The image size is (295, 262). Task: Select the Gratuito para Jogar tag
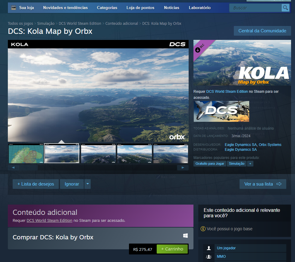210,163
